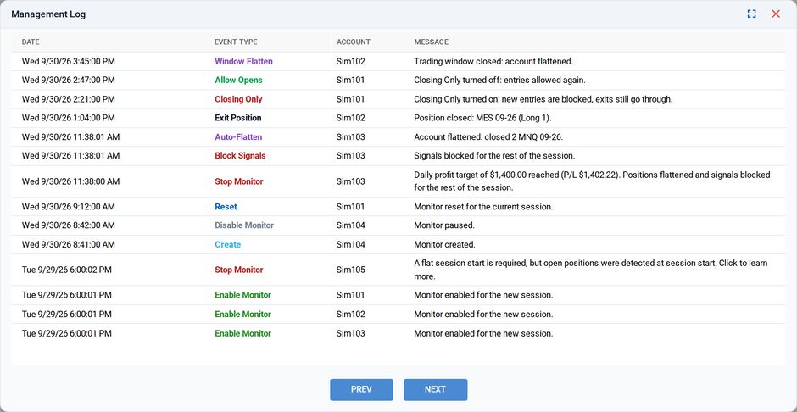The image size is (797, 412).
Task: Select the Allow Opens event
Action: coord(238,81)
